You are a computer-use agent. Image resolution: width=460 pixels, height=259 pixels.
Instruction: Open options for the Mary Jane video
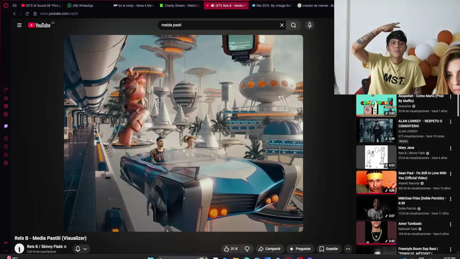point(450,148)
